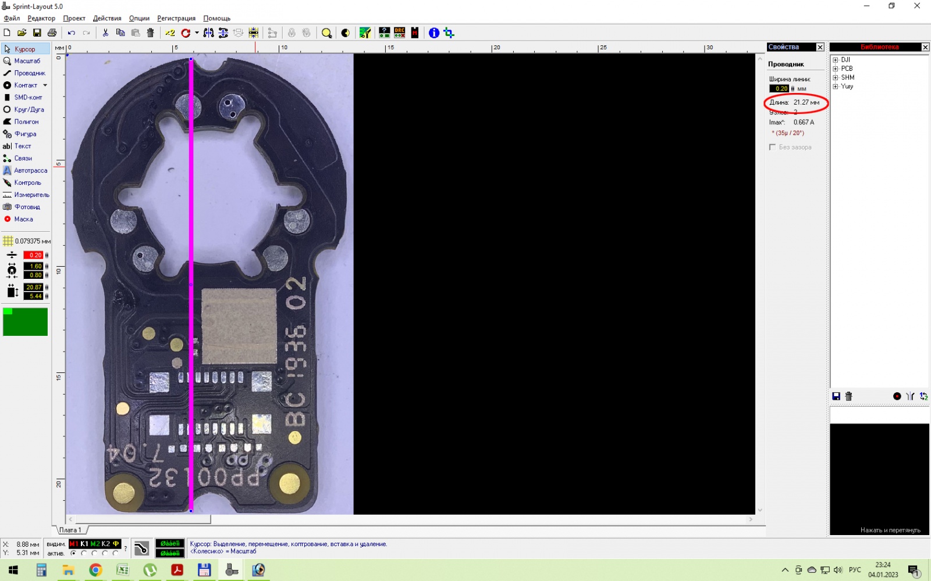Cut selection with the scissors icon
The width and height of the screenshot is (931, 581).
[x=105, y=33]
